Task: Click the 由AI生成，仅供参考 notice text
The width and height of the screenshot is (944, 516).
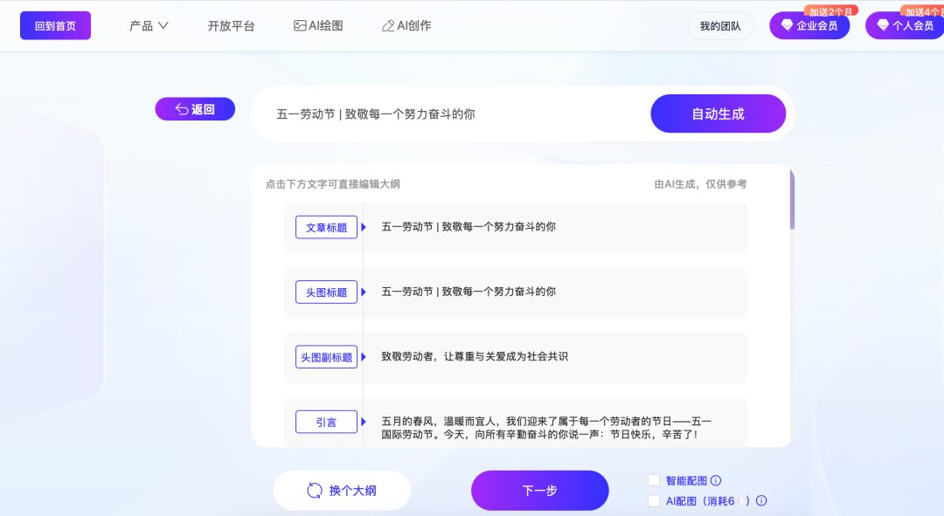Action: [700, 184]
